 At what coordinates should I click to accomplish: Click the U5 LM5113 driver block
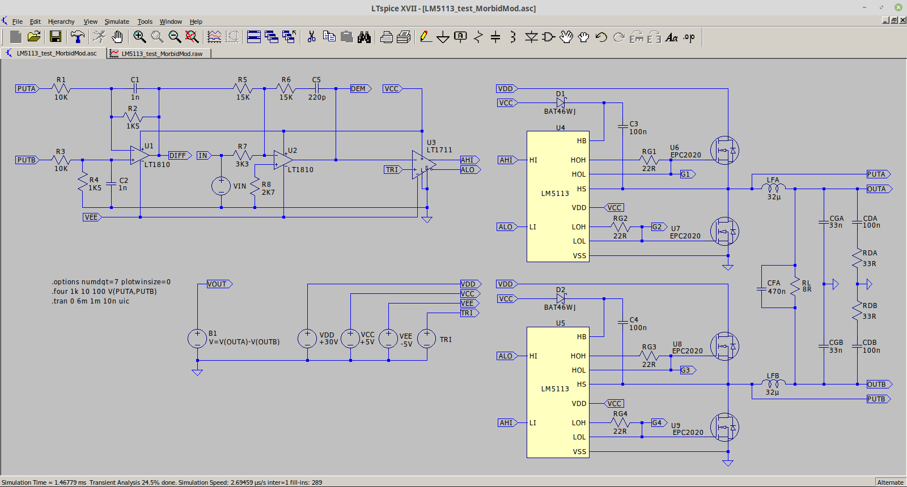click(x=558, y=392)
